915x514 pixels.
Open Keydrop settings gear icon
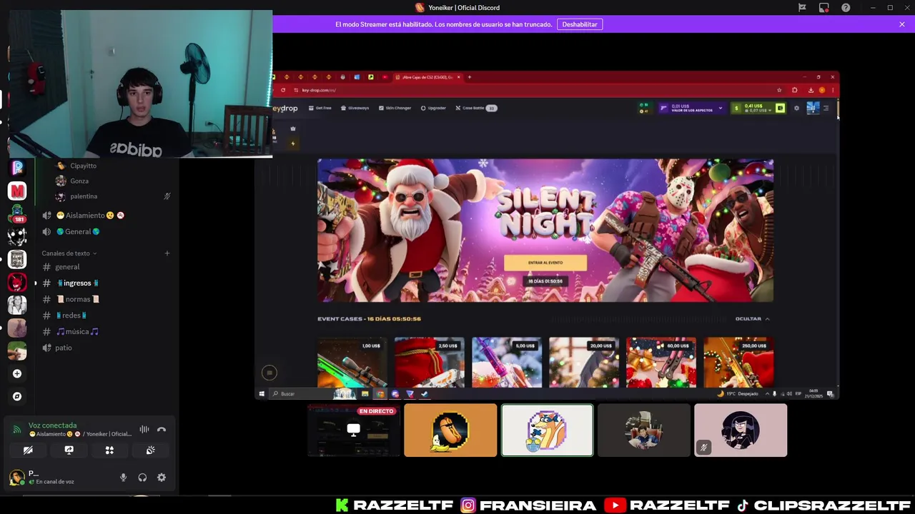tap(796, 108)
